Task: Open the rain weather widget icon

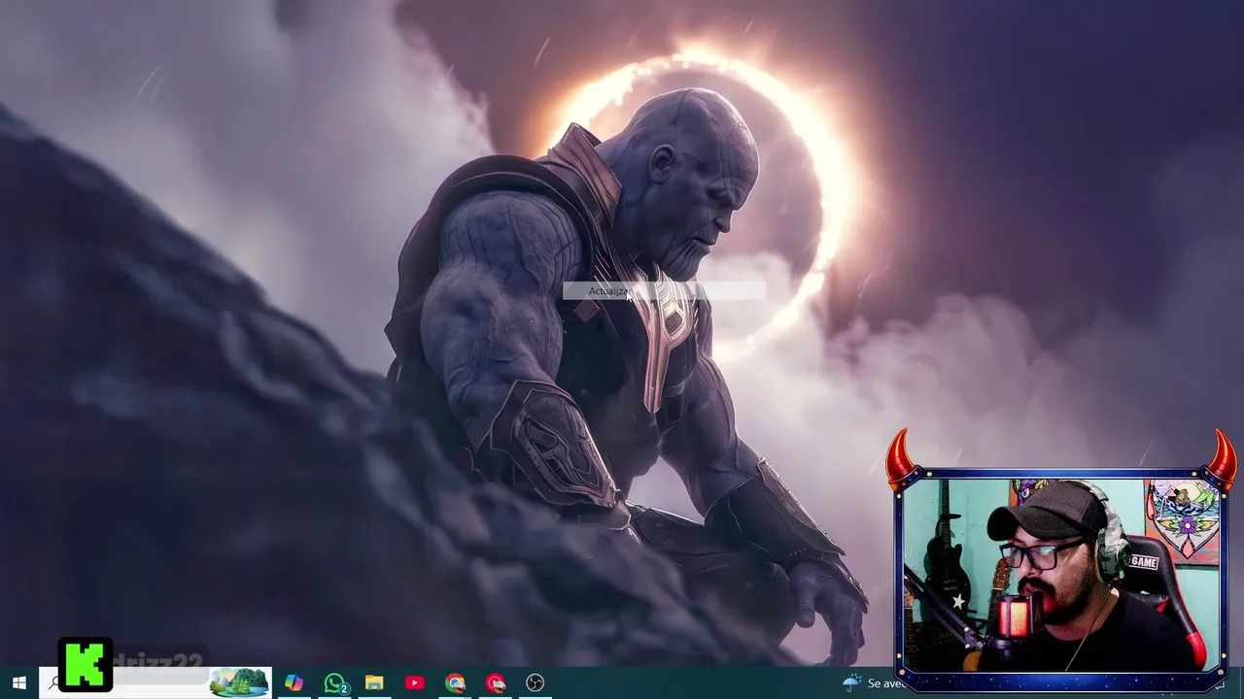Action: (x=852, y=683)
